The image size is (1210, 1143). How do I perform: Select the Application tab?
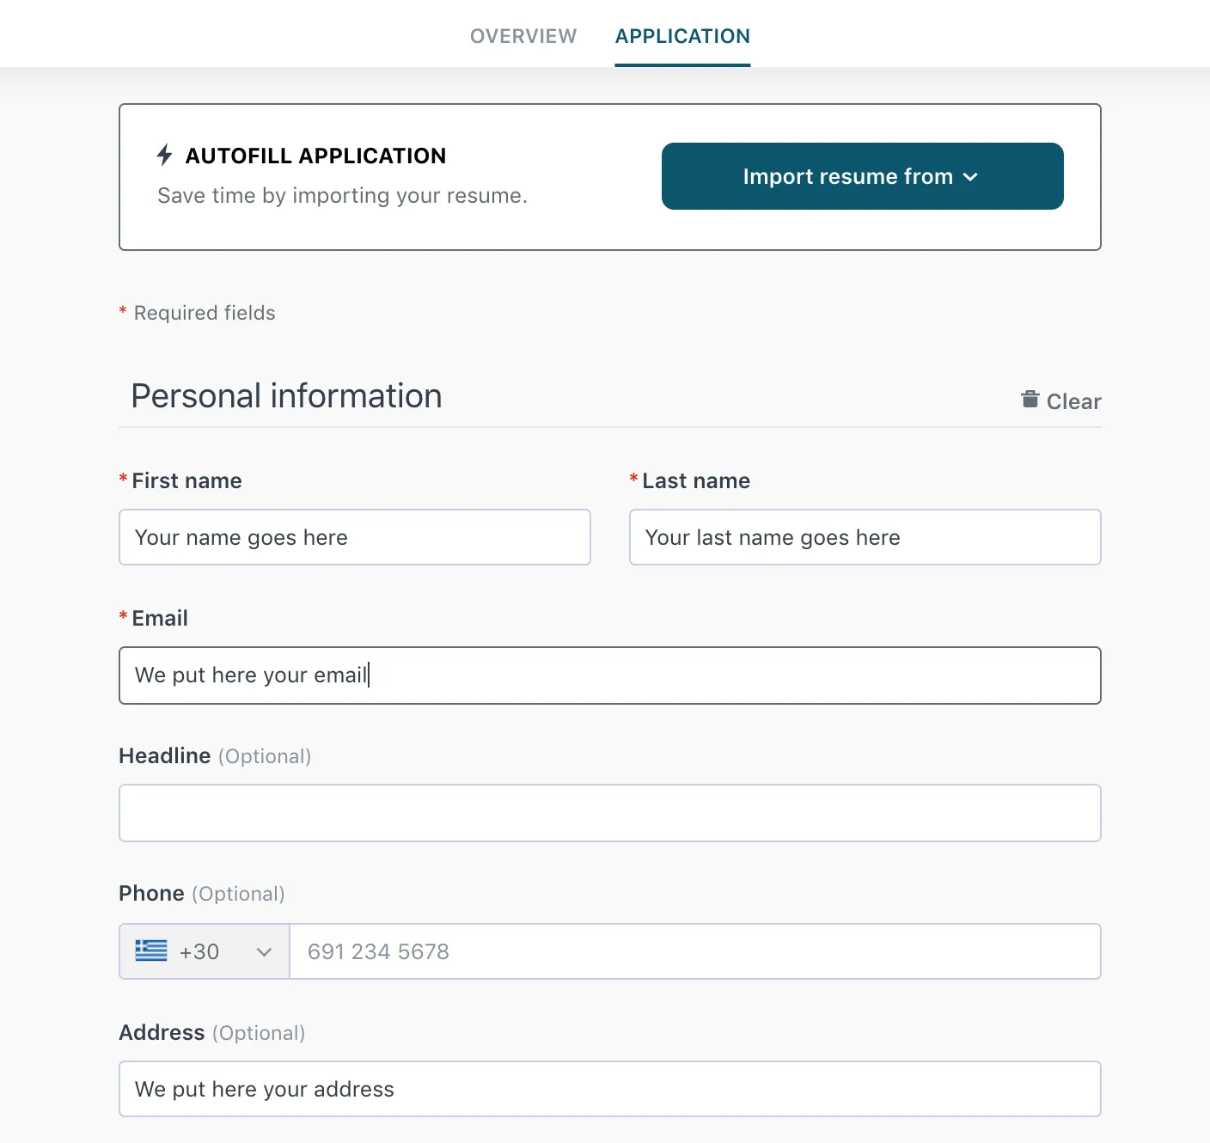[x=682, y=36]
